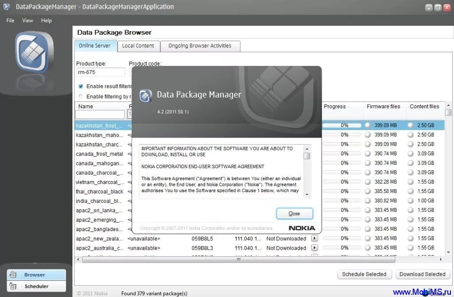Click the Data Package Manager sidebar logo
The width and height of the screenshot is (454, 297).
[35, 52]
